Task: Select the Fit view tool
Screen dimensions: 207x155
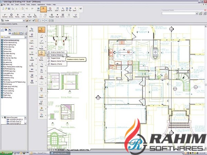Action: click(67, 9)
